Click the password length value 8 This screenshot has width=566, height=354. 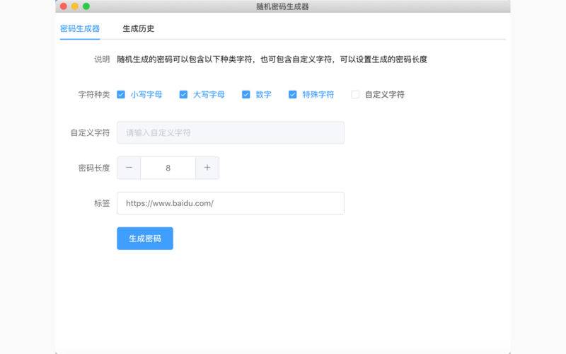pos(168,168)
